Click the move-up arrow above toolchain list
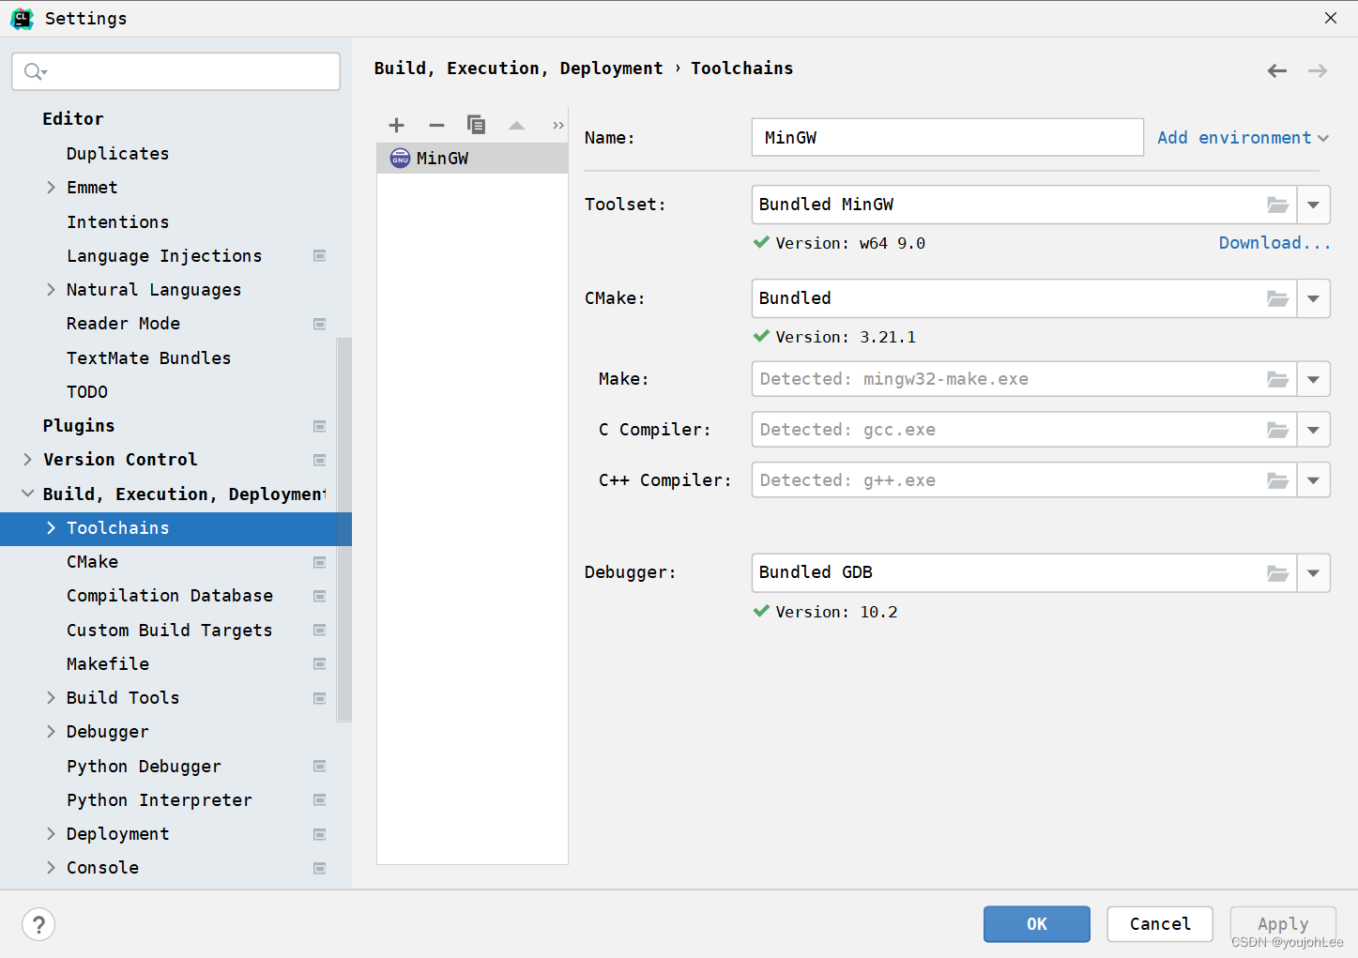This screenshot has height=958, width=1358. click(x=516, y=124)
